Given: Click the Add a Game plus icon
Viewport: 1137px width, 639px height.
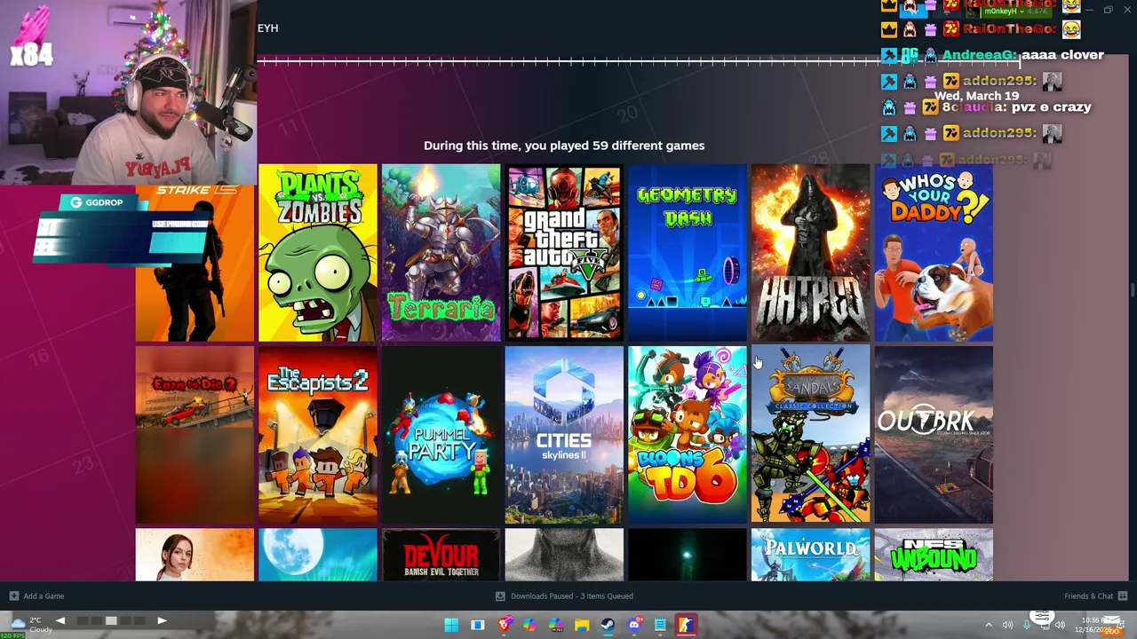Looking at the screenshot, I should pyautogui.click(x=13, y=596).
